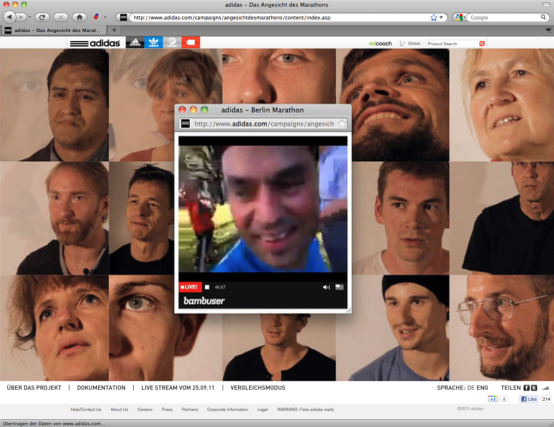Viewport: 554px width, 427px height.
Task: Toggle fullscreen in the bambuser player
Action: point(339,287)
